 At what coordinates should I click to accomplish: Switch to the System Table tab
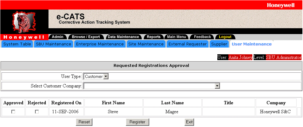(17, 44)
